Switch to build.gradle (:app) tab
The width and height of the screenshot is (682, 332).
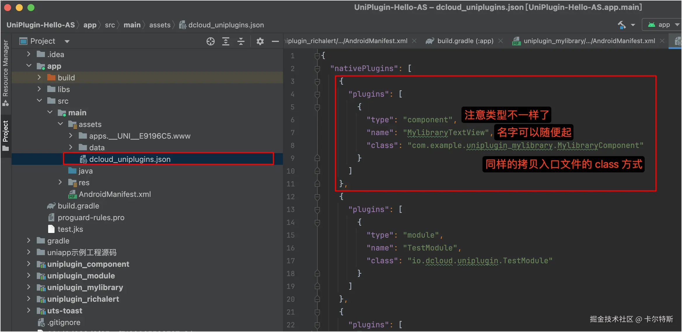[x=465, y=41]
